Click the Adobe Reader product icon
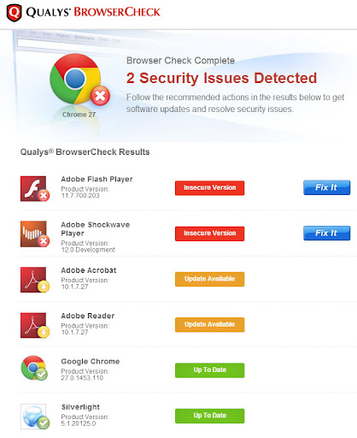 [x=35, y=325]
